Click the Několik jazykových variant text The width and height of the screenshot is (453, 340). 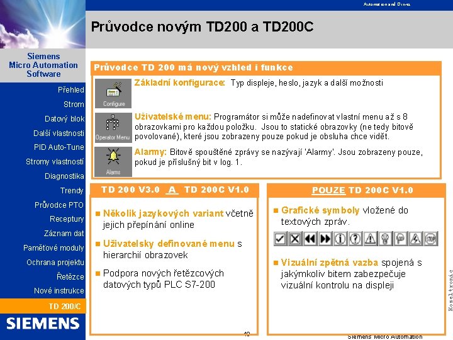pos(163,213)
